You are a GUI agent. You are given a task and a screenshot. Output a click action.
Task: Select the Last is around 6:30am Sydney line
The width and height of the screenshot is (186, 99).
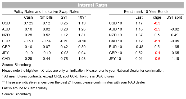click(25, 88)
